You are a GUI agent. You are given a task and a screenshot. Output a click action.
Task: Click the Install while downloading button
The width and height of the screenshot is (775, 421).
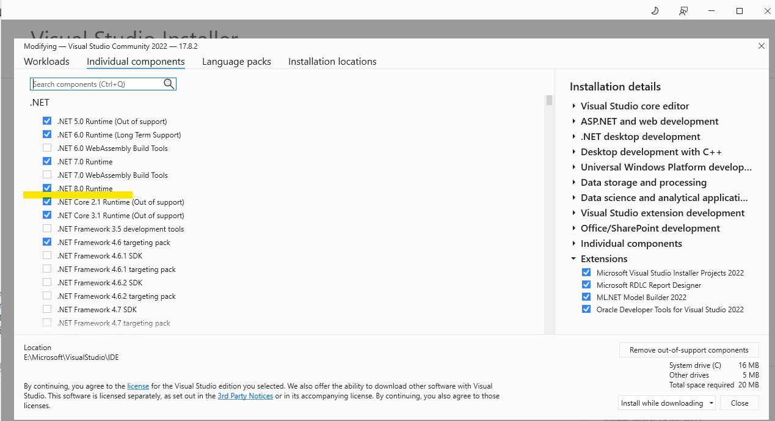(x=662, y=403)
